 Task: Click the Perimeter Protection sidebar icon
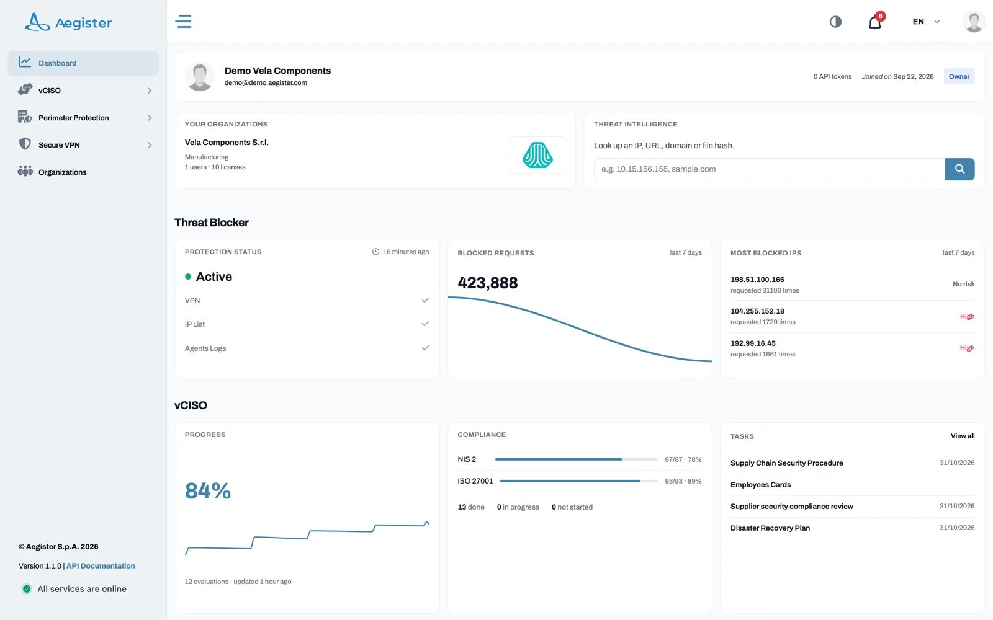point(25,117)
